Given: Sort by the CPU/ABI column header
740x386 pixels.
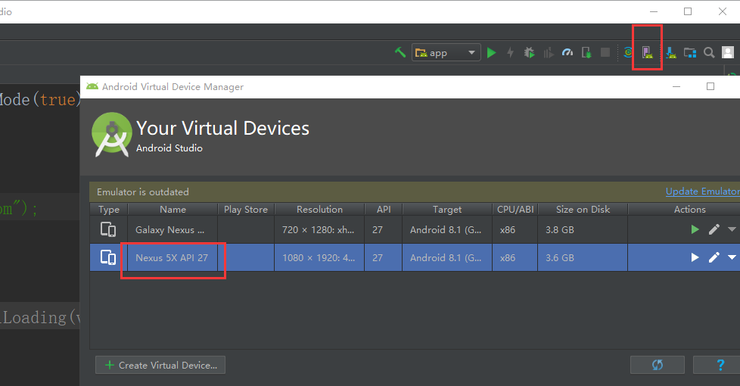Looking at the screenshot, I should point(515,210).
